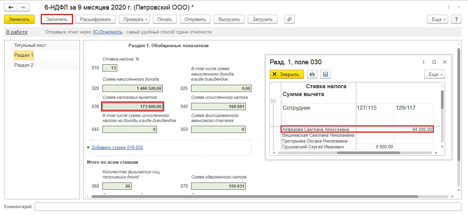Click the forward navigation arrow
The width and height of the screenshot is (468, 215).
tap(23, 7)
